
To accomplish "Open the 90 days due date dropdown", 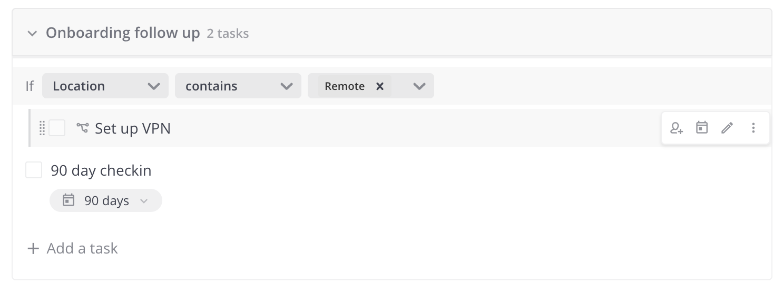I will (x=144, y=201).
